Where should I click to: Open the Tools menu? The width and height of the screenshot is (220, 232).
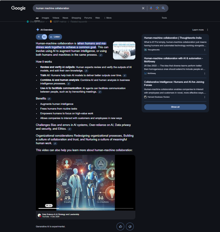[164, 18]
